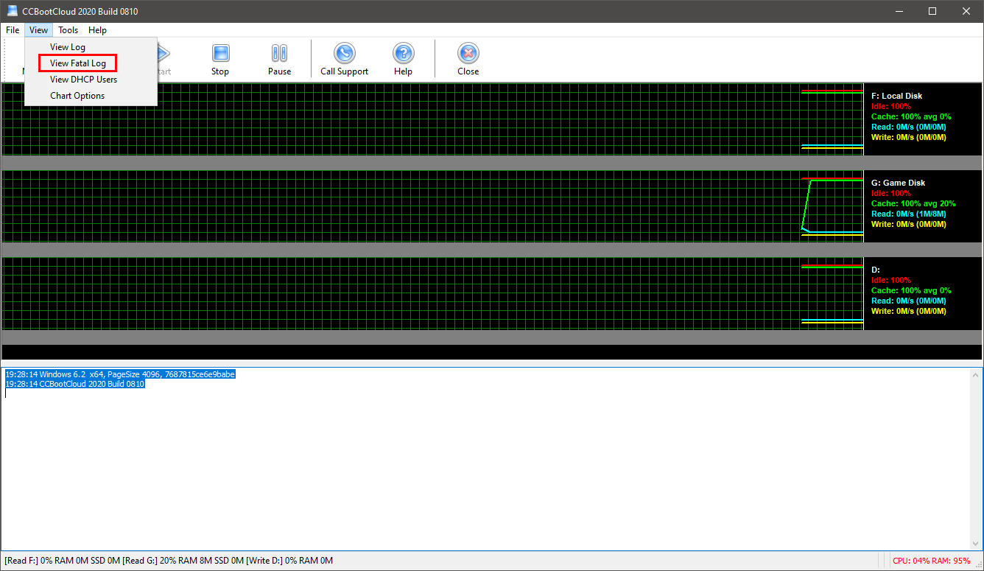Choose View Fatal Log menu entry
The image size is (984, 571).
pyautogui.click(x=77, y=63)
